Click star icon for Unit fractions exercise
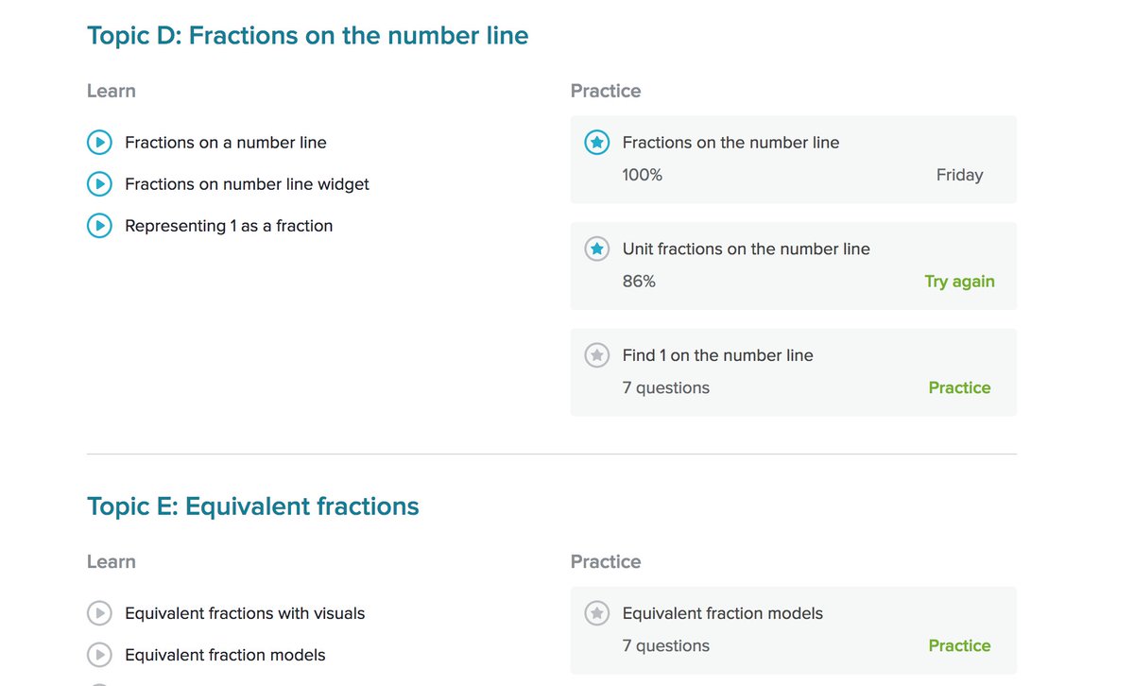 pyautogui.click(x=596, y=249)
